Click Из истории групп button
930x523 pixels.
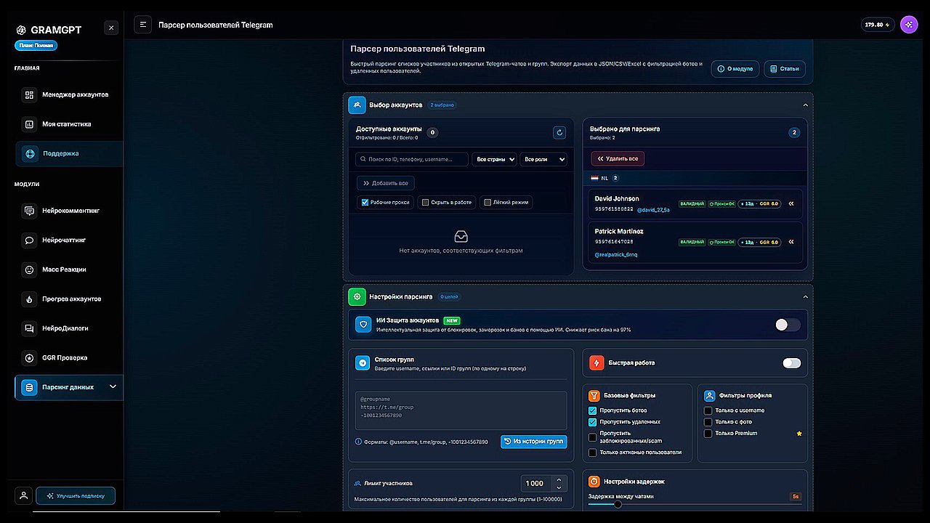tap(534, 442)
